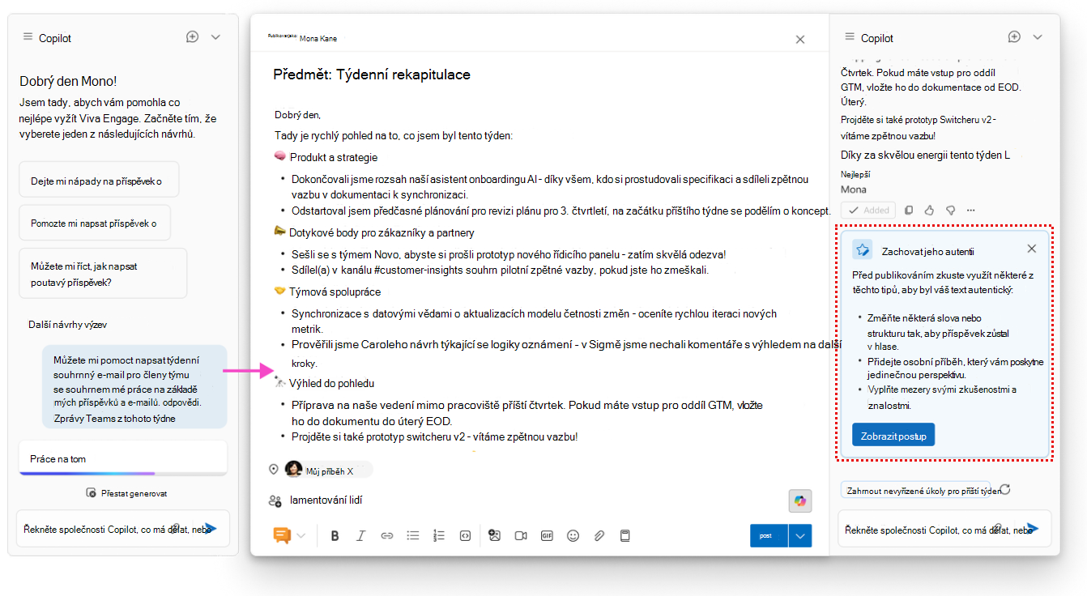The image size is (1087, 596).
Task: Click the 'Dobrý den Mono!' greeting
Action: (x=68, y=81)
